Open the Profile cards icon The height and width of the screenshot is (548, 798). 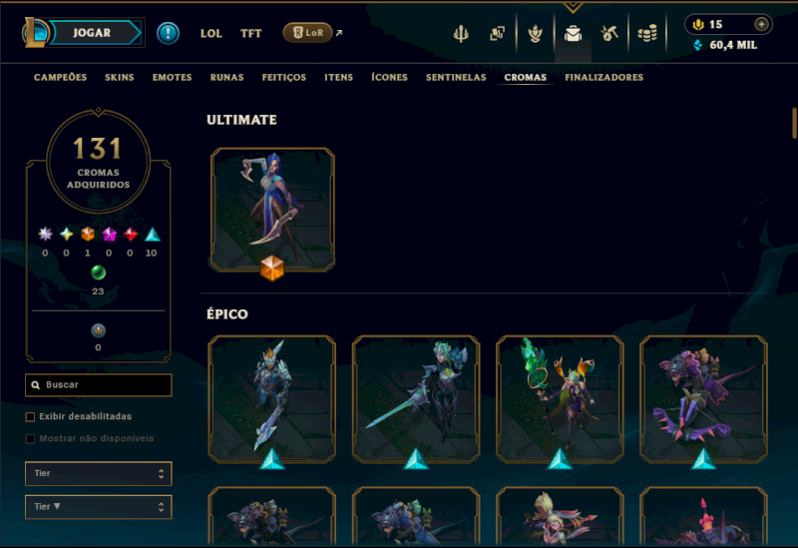point(497,34)
